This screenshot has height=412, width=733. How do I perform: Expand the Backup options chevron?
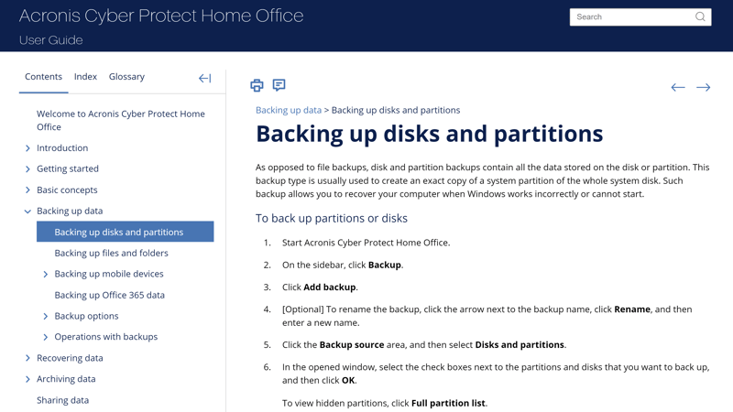pos(45,316)
